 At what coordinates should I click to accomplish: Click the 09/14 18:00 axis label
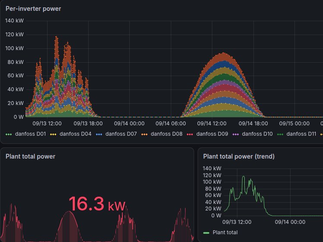pos(253,123)
